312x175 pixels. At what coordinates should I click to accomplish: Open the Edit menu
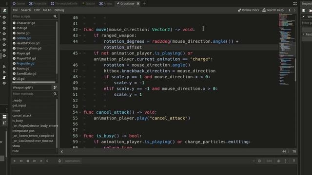pos(37,10)
